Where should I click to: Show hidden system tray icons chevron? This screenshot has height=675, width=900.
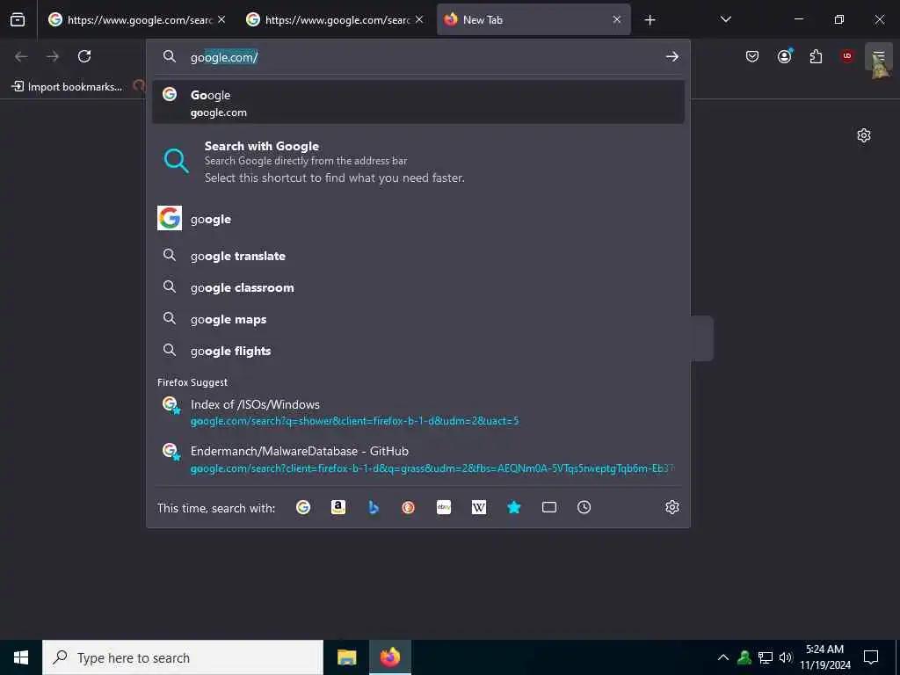[723, 657]
